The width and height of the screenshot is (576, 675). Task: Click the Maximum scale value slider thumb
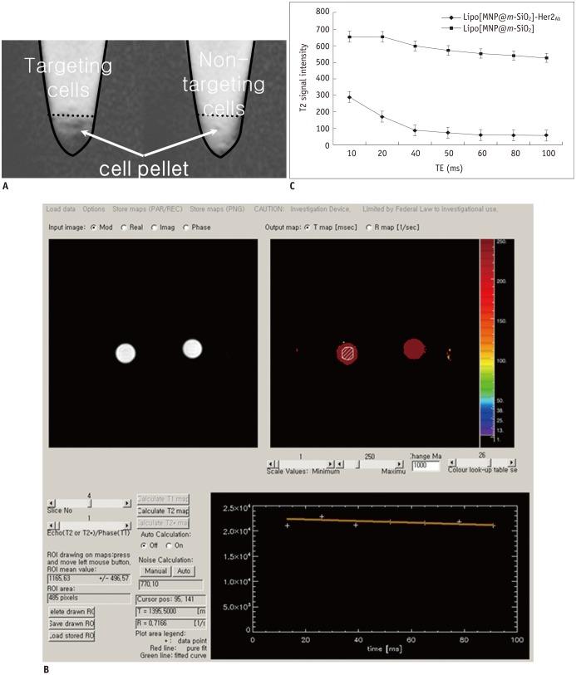point(357,463)
